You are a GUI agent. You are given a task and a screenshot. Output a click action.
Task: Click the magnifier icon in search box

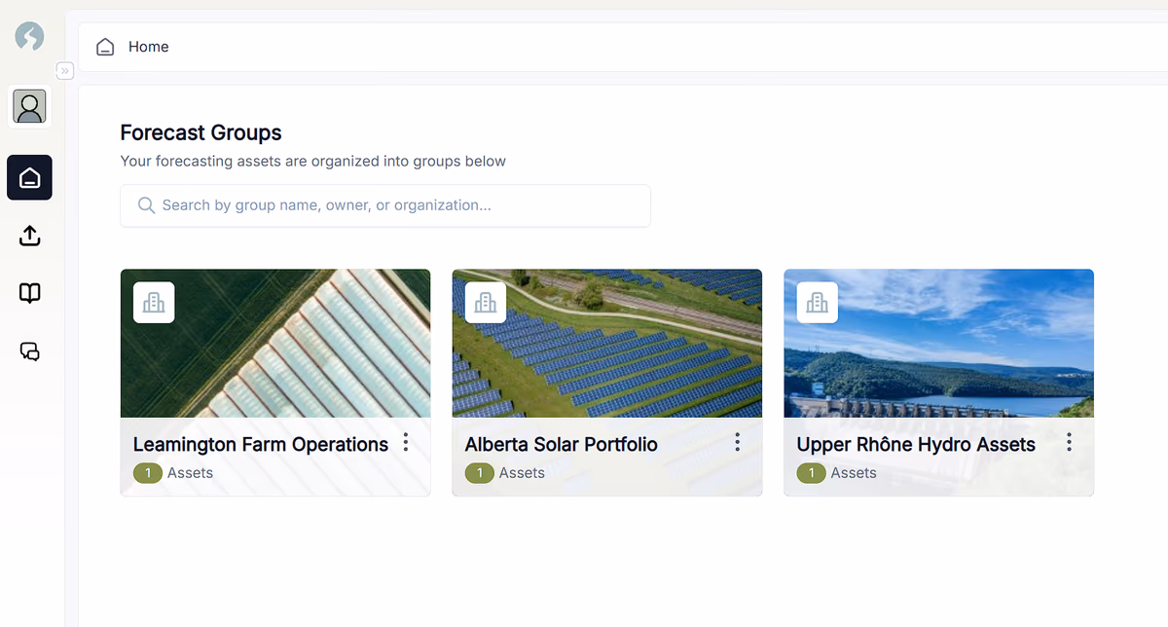[146, 205]
